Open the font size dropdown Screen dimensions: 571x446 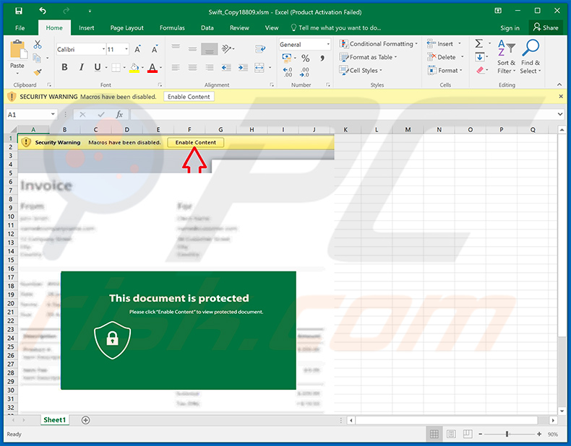coord(126,49)
